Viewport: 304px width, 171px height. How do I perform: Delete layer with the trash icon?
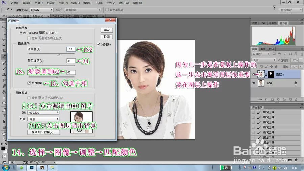(296, 99)
